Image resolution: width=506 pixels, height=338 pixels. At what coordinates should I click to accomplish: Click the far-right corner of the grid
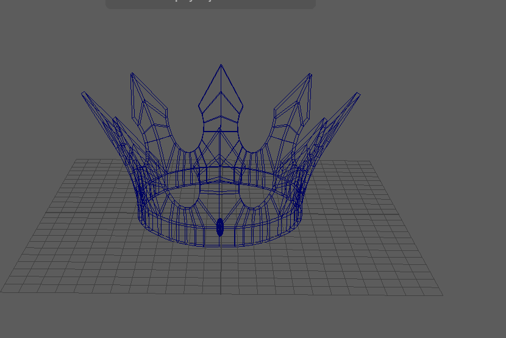click(x=370, y=161)
